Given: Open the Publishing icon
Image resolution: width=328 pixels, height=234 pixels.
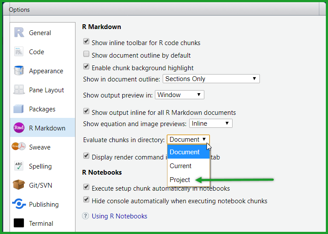Looking at the screenshot, I should pos(19,205).
